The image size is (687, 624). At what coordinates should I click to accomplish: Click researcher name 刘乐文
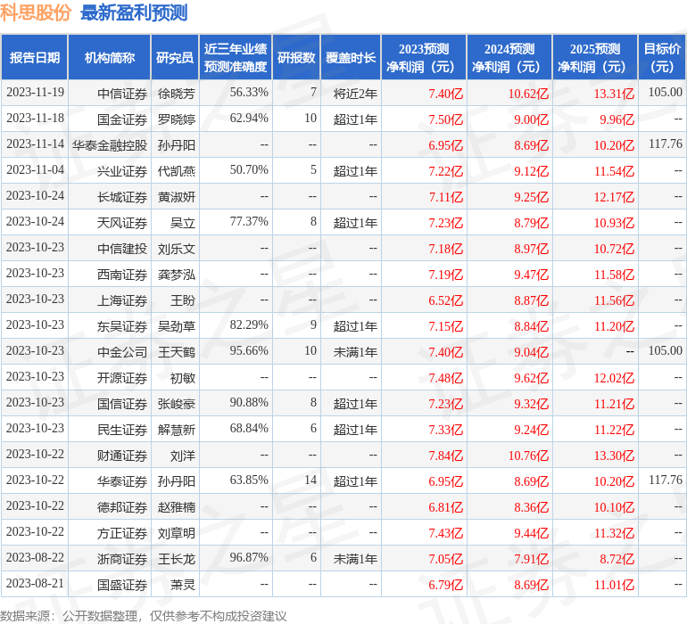[x=177, y=249]
